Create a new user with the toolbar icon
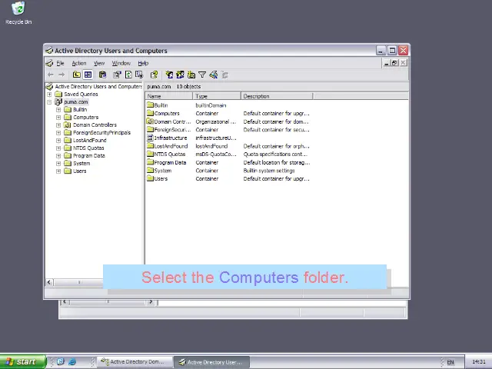The height and width of the screenshot is (369, 492). point(169,75)
